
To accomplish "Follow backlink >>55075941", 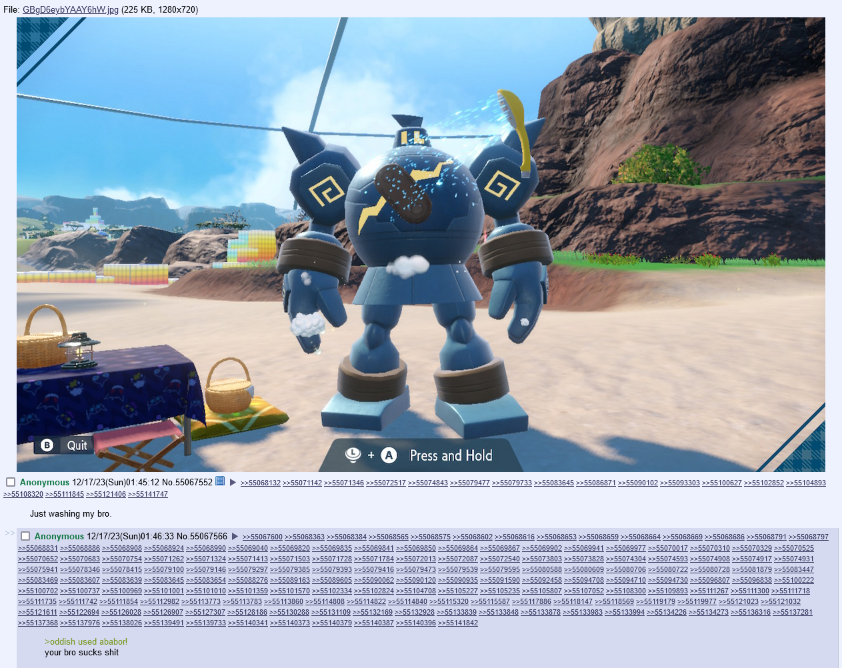I will (x=38, y=569).
